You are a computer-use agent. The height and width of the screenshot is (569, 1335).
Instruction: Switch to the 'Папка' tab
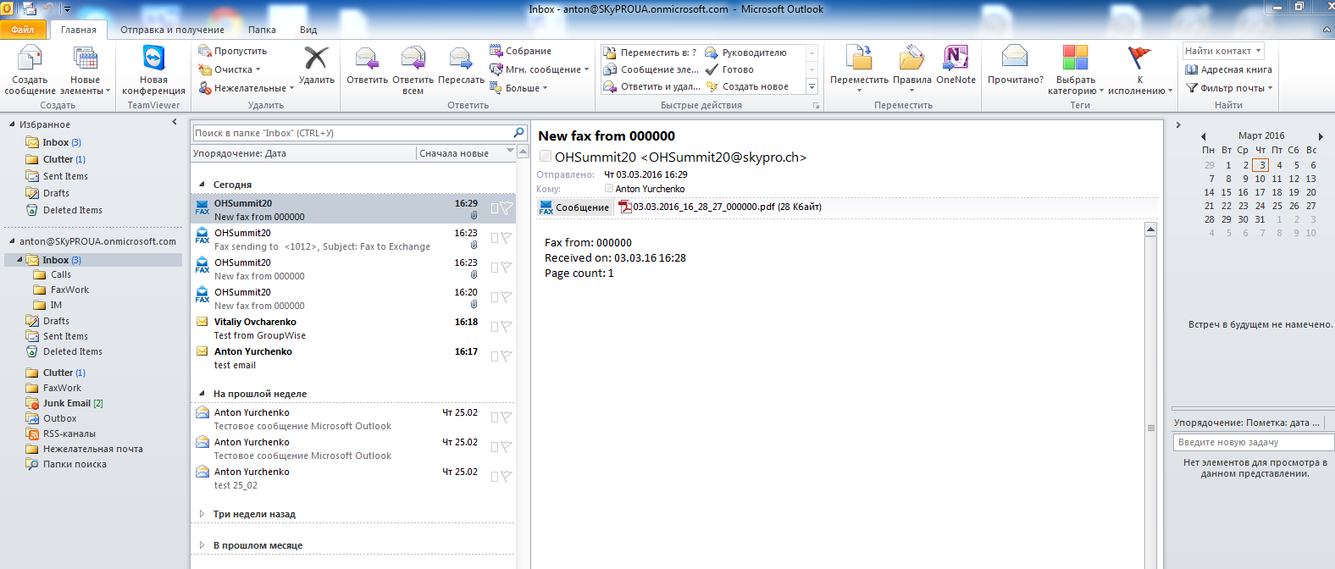tap(262, 30)
